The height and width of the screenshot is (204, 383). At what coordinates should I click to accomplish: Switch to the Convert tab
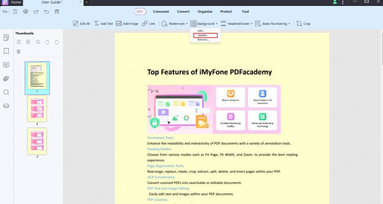[183, 11]
